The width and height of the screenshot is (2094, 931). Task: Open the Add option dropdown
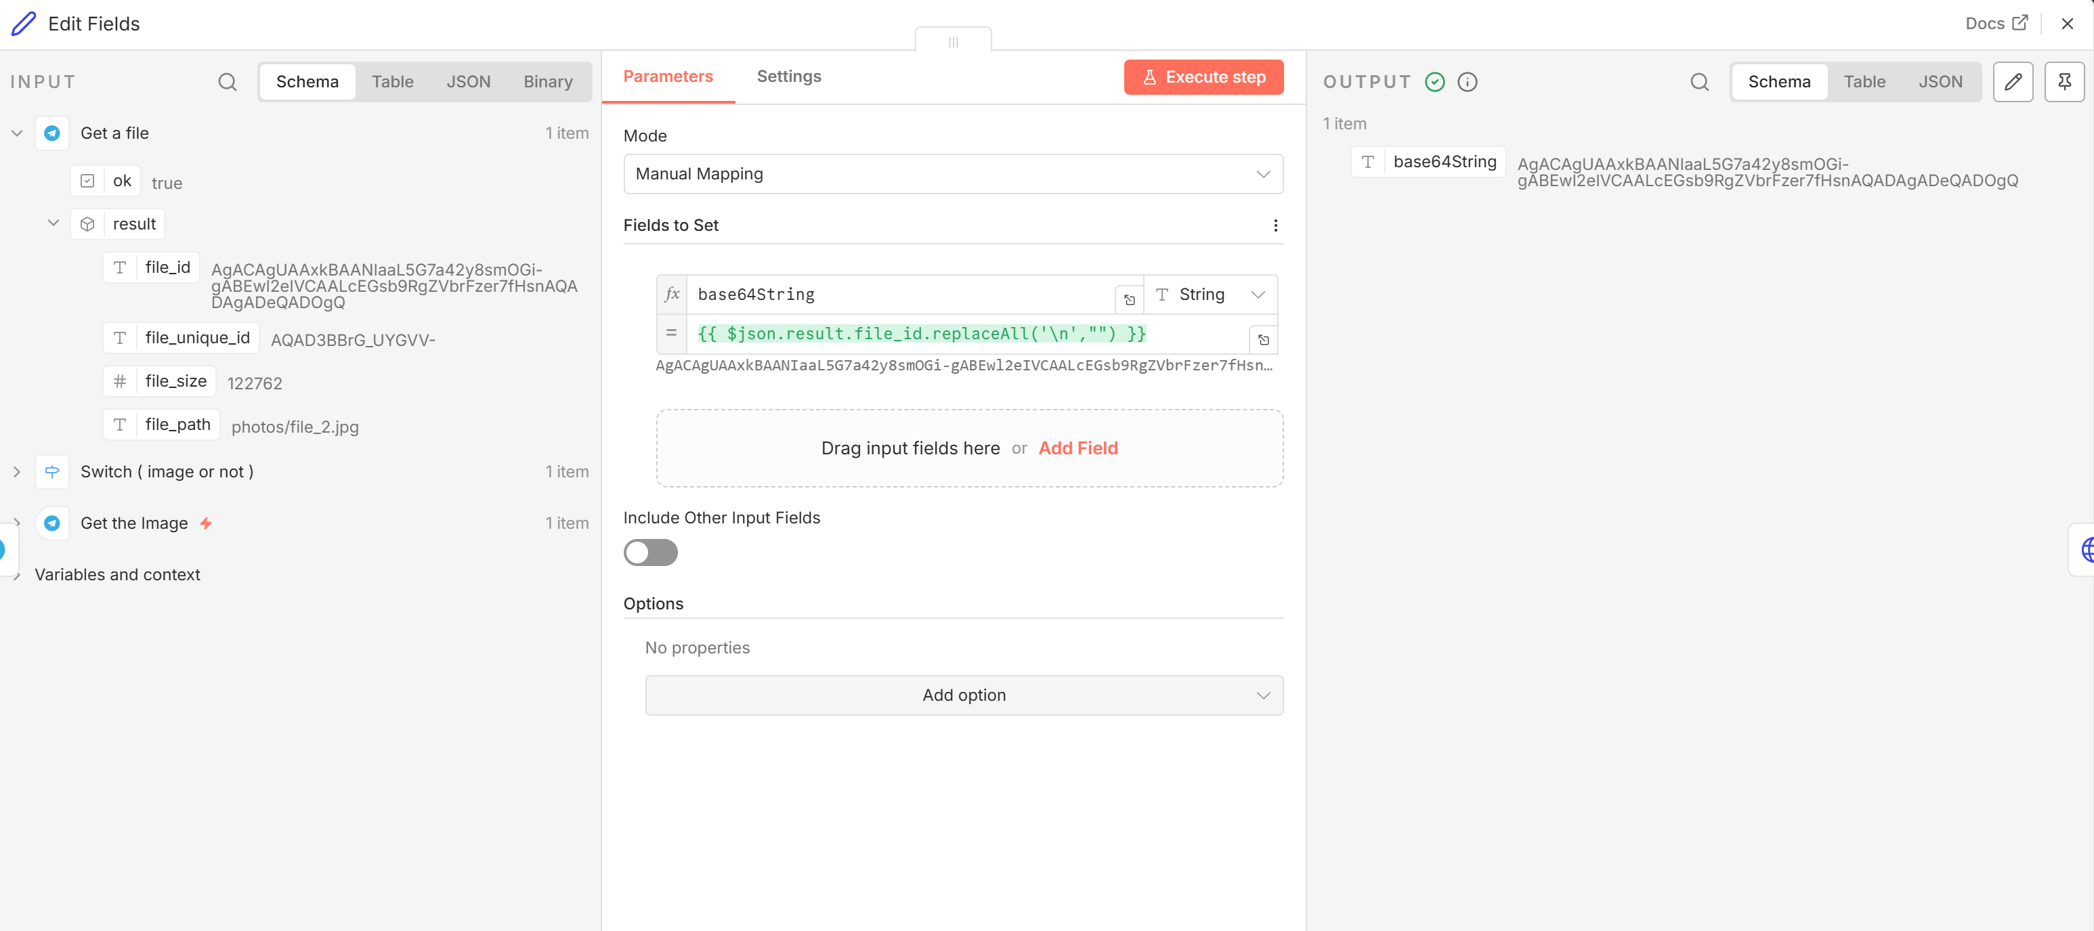963,695
